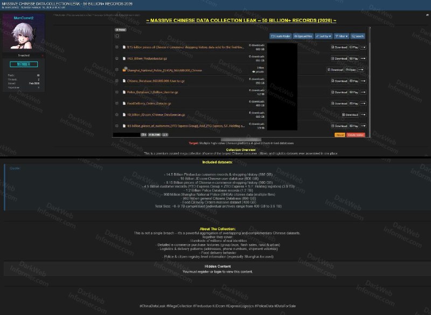Check the box for Police_Database_1.2billion_User.tar.gz
431x315 pixels.
117,92
